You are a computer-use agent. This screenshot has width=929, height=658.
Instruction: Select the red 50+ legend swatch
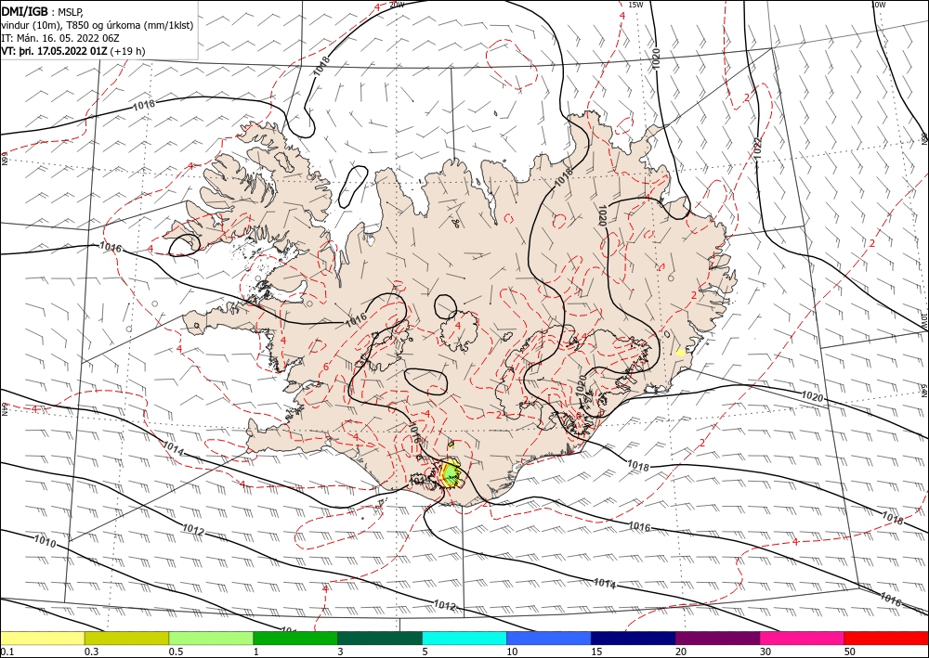pos(886,638)
